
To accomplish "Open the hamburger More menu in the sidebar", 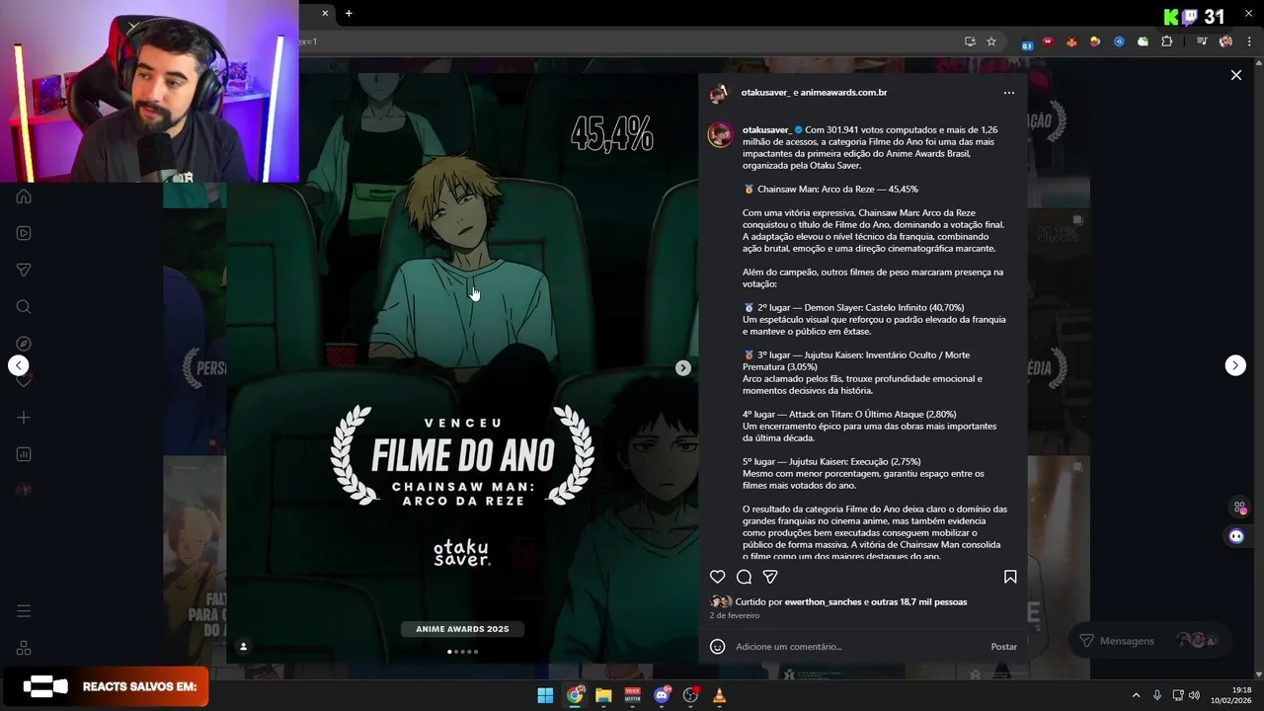I will (24, 611).
